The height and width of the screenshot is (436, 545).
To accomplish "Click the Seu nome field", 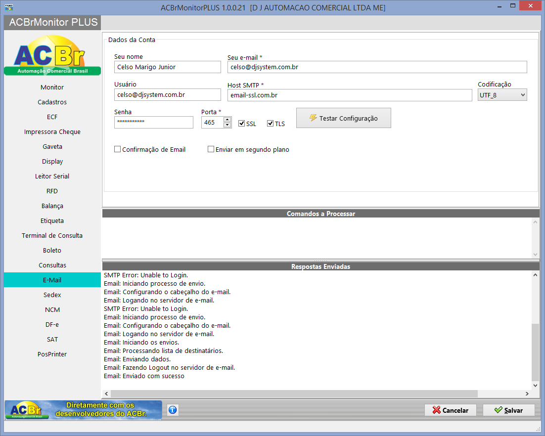I will [x=168, y=67].
